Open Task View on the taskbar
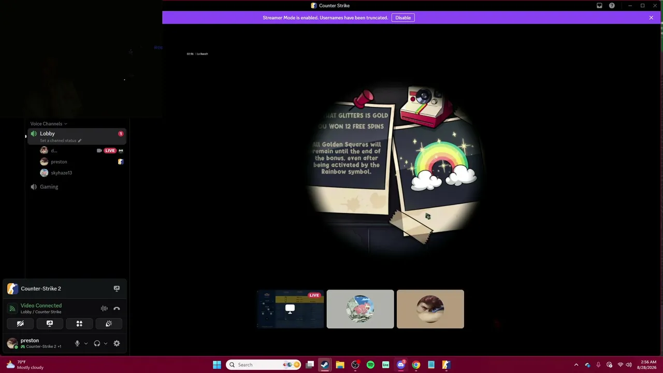This screenshot has height=373, width=663. click(x=310, y=365)
